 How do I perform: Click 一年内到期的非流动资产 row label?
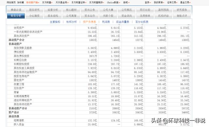28,32
